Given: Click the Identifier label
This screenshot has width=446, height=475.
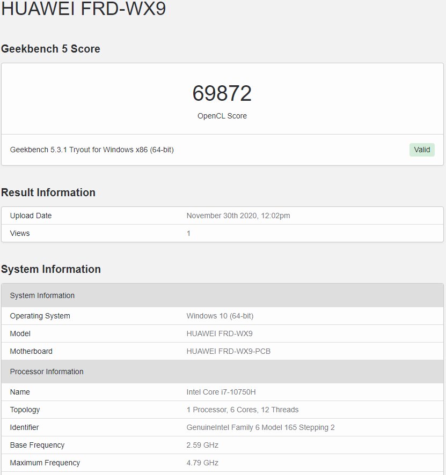Looking at the screenshot, I should [24, 427].
